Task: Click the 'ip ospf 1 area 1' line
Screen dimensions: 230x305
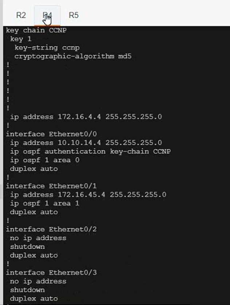Action: tap(45, 203)
